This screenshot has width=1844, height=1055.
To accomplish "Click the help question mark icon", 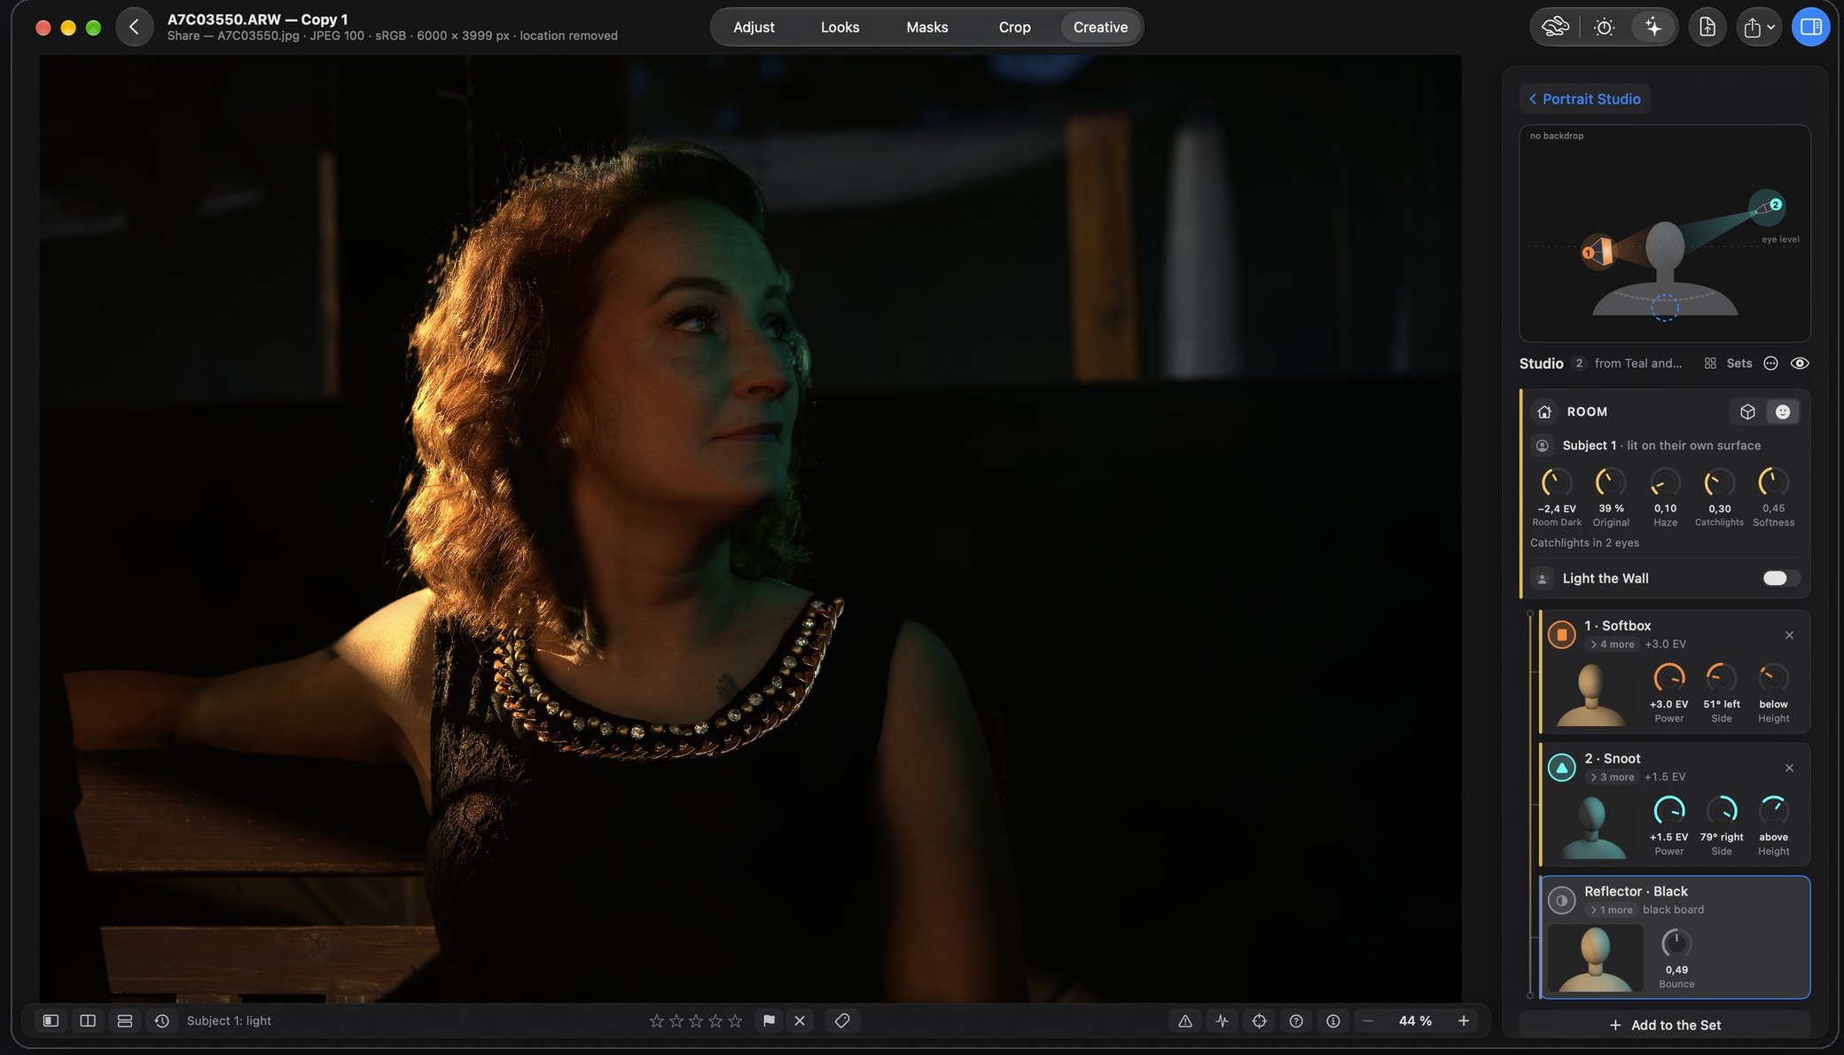I will (1296, 1021).
